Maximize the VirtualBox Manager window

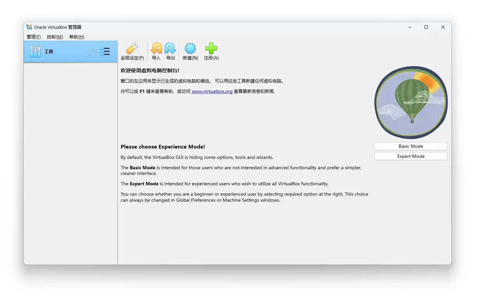[x=426, y=27]
